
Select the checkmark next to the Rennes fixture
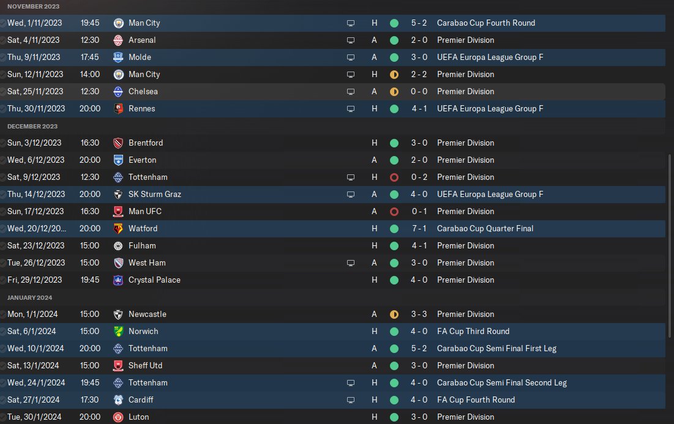tap(3, 108)
